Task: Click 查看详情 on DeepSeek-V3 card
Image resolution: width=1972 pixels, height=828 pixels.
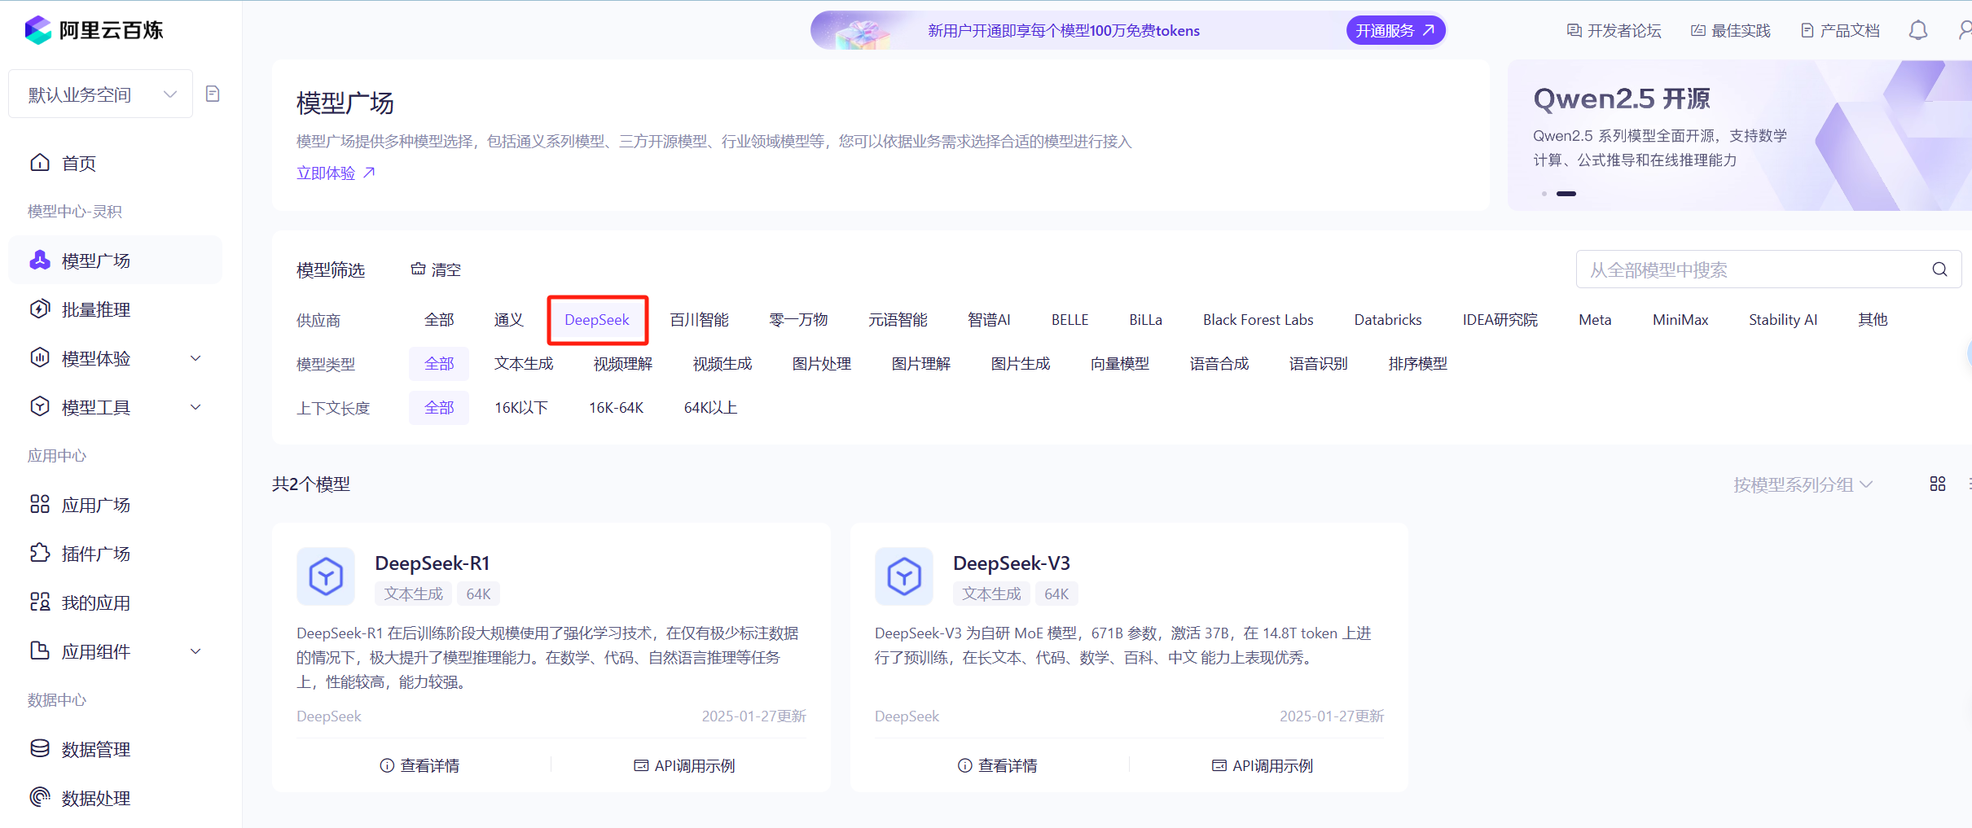Action: [998, 765]
